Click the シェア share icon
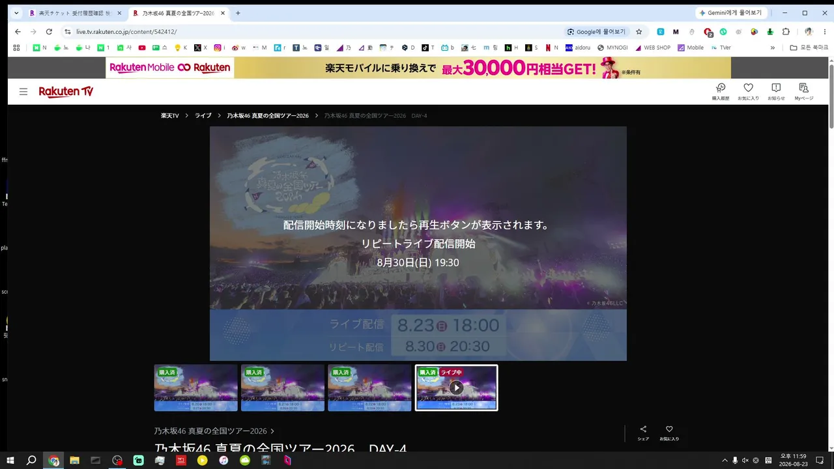This screenshot has height=469, width=834. tap(643, 433)
